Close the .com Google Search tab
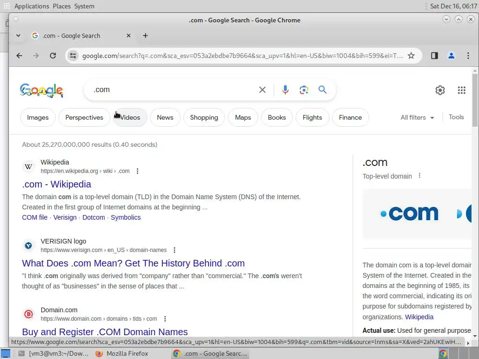This screenshot has width=479, height=359. click(x=129, y=36)
